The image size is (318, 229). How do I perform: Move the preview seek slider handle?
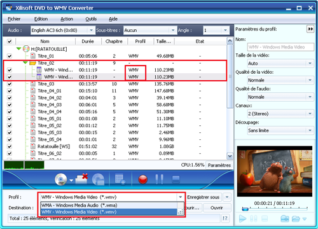(x=245, y=209)
